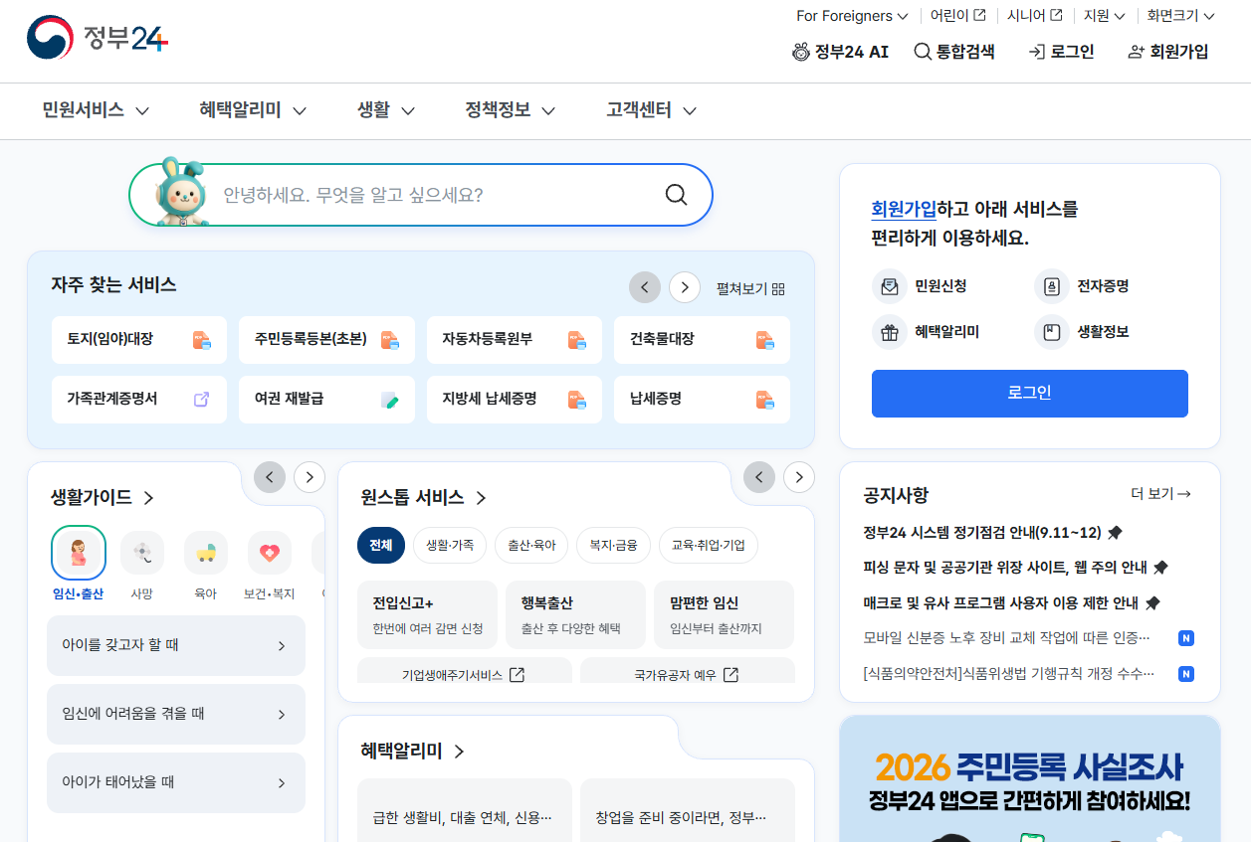Expand 고객센터 navigation menu
1251x842 pixels.
pos(652,110)
